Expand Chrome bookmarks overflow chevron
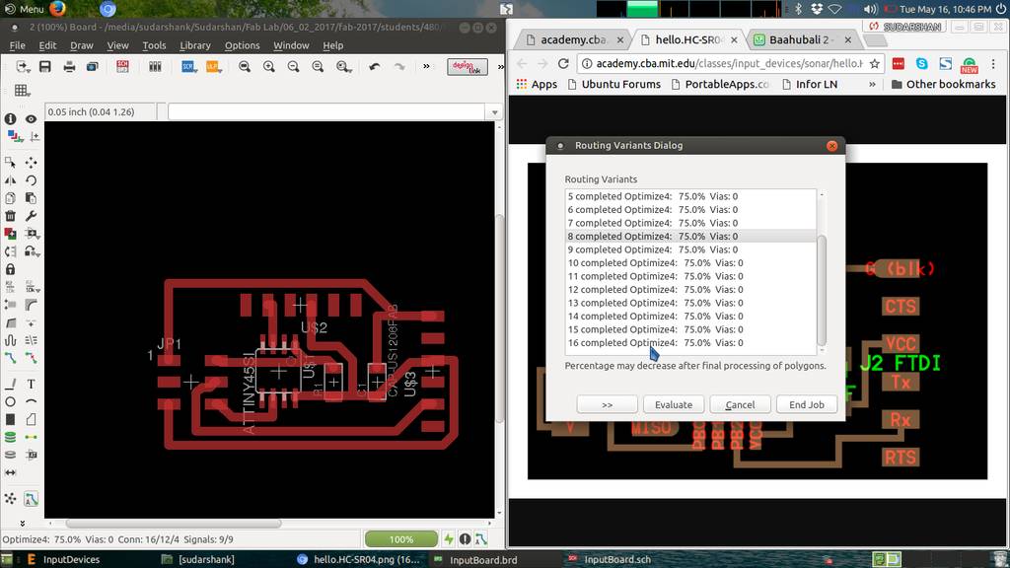The height and width of the screenshot is (568, 1010). [x=872, y=85]
